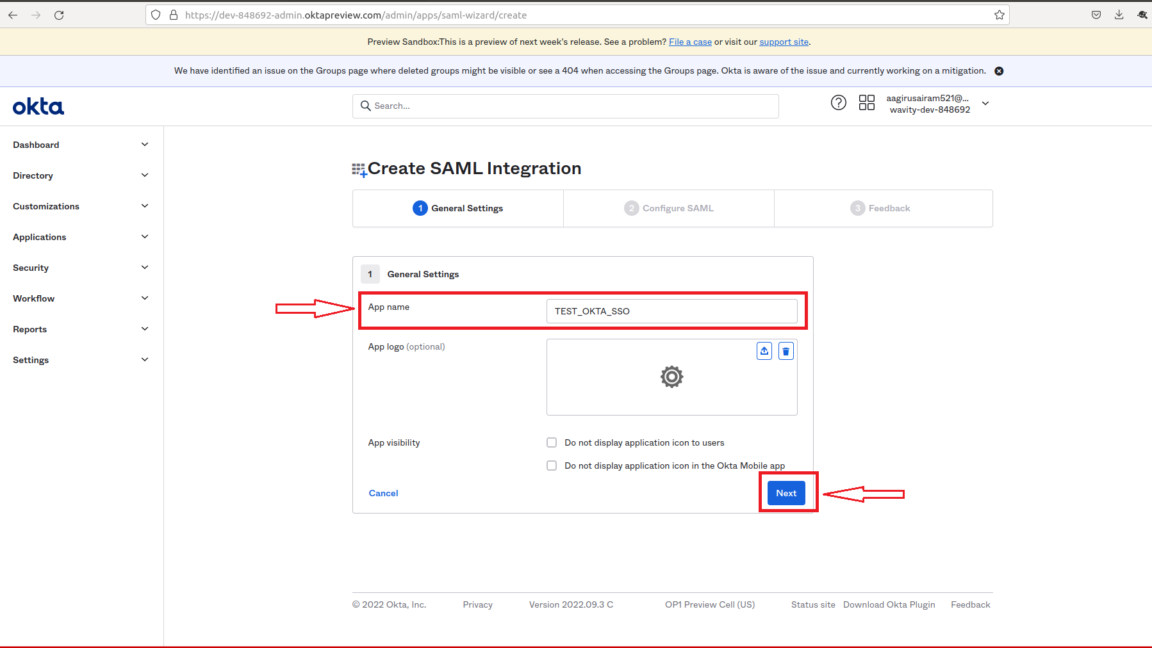Delete the app logo with trash icon
Image resolution: width=1152 pixels, height=648 pixels.
pyautogui.click(x=786, y=351)
